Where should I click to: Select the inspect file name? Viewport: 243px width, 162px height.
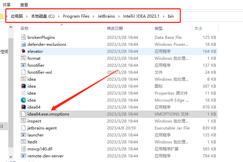[34, 121]
